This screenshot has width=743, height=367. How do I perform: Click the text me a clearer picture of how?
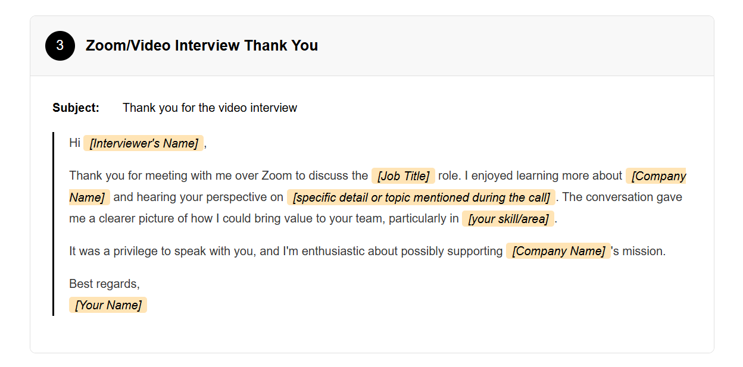coord(141,218)
